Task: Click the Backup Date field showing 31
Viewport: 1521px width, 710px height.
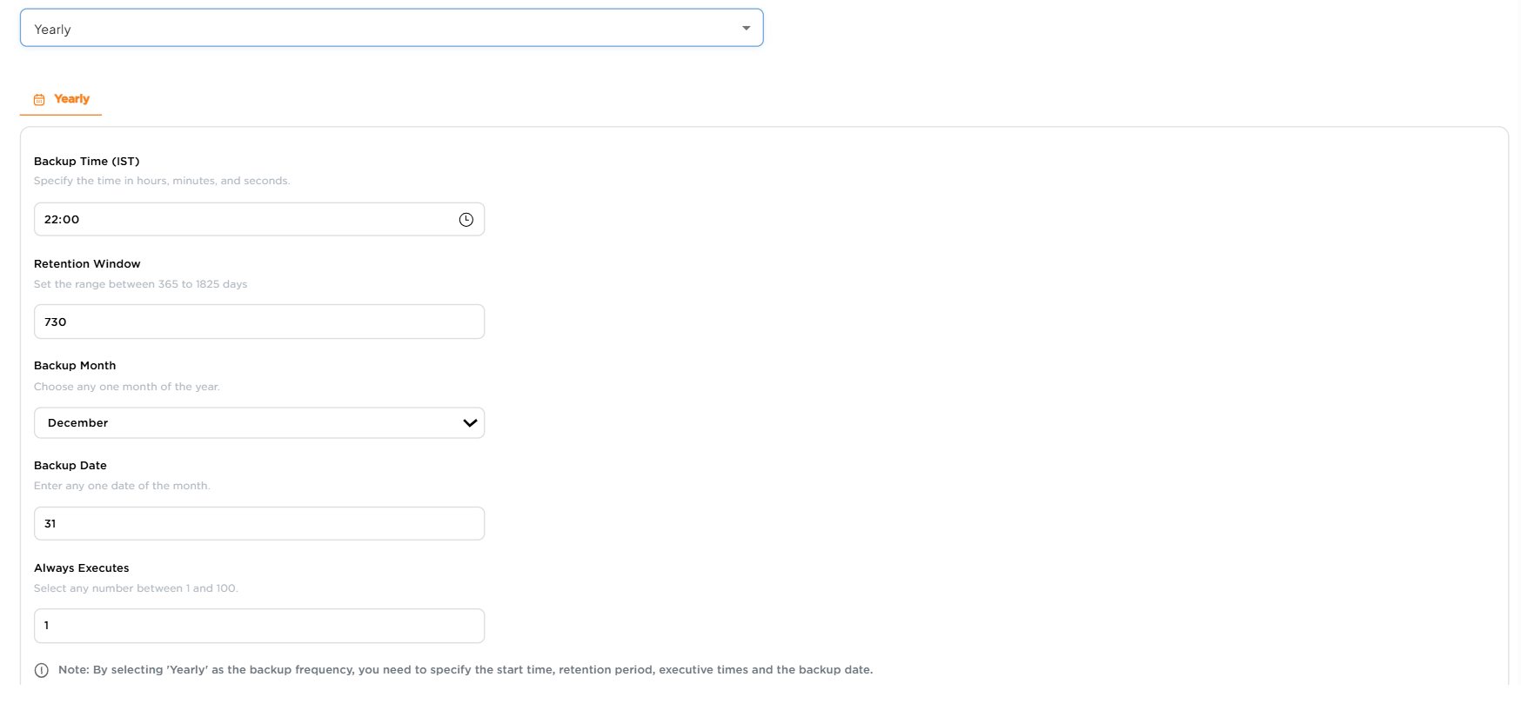Action: point(259,523)
